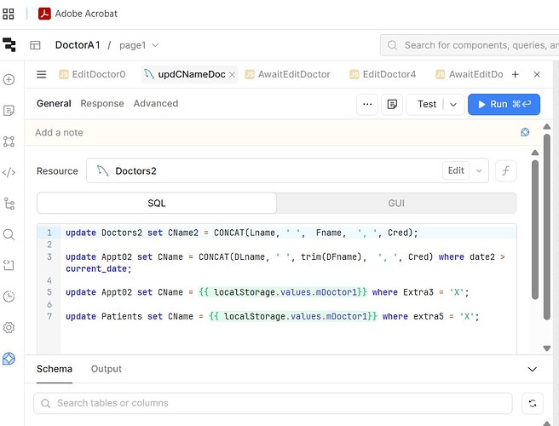Switch query editor to GUI mode

click(396, 203)
